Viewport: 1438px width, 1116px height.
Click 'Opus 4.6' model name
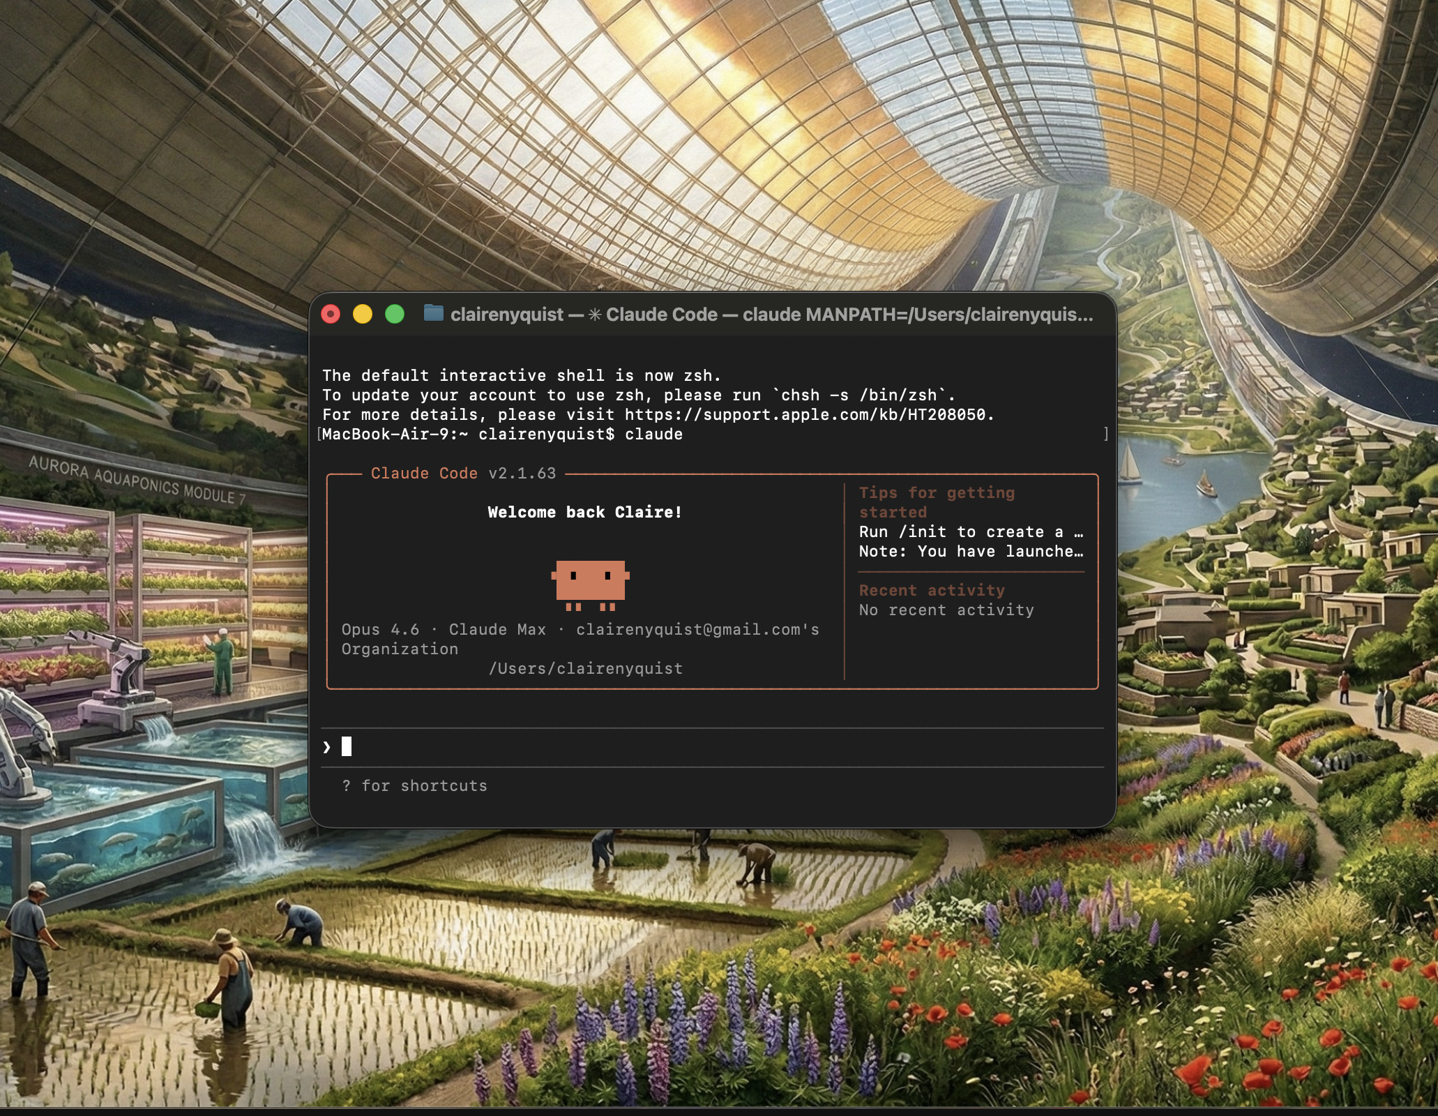380,630
